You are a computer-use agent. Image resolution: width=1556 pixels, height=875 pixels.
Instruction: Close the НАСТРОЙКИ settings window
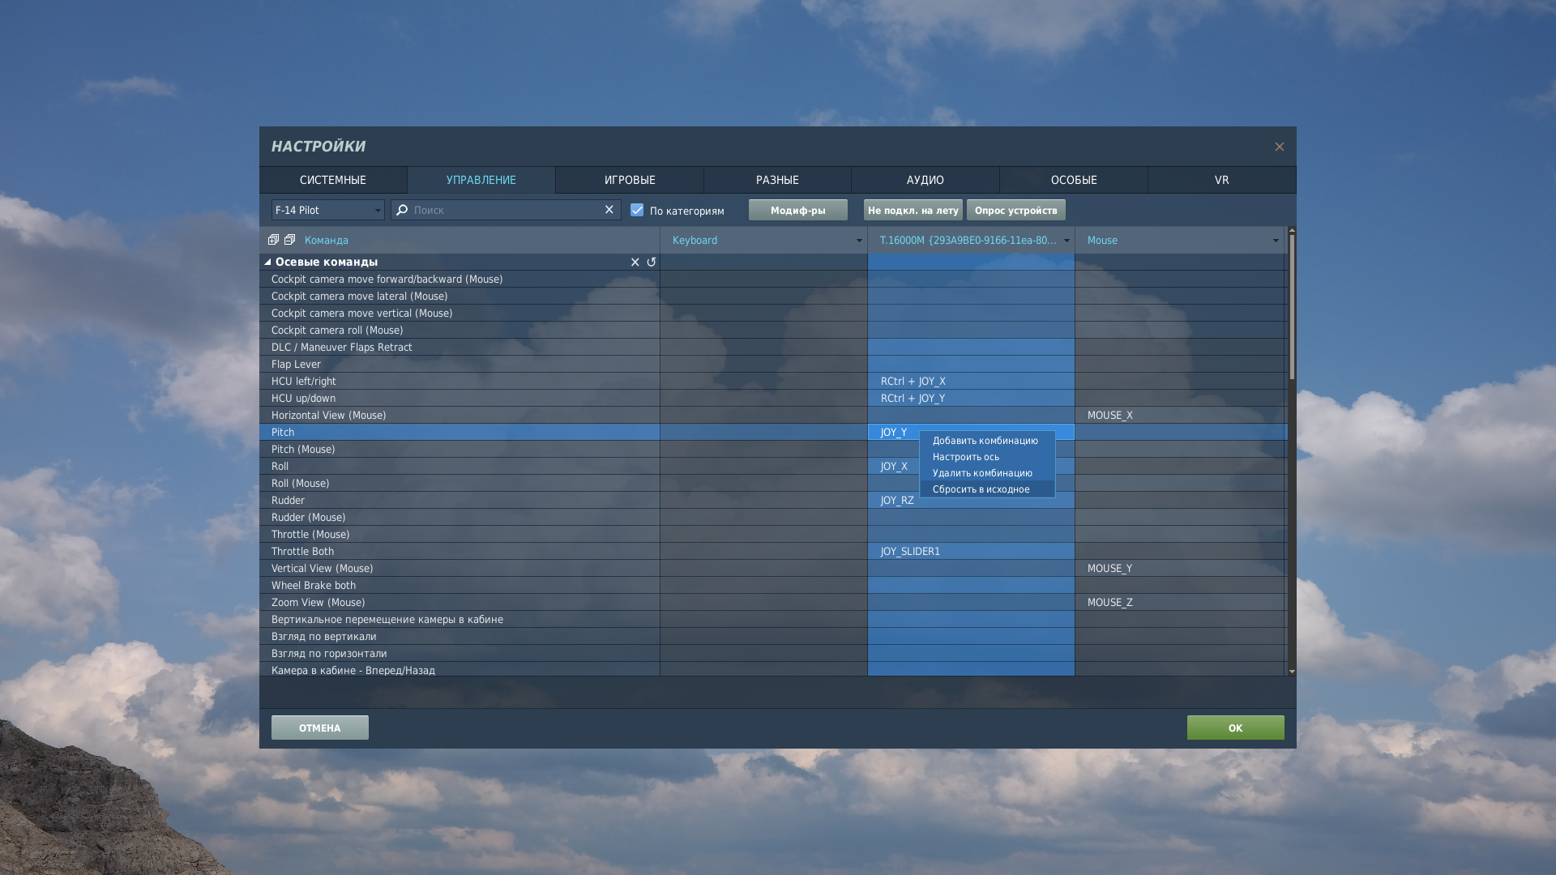1280,147
